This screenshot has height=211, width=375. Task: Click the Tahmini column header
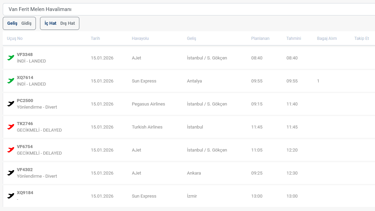click(294, 38)
